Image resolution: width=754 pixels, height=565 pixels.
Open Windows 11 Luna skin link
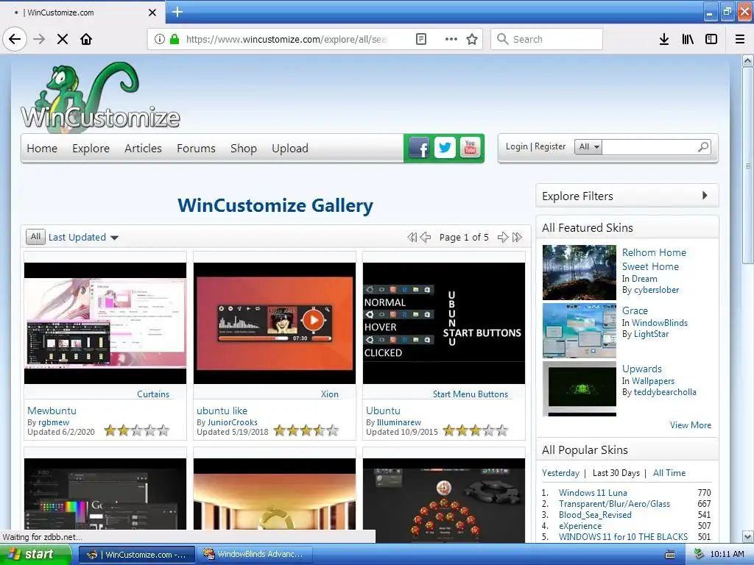593,492
